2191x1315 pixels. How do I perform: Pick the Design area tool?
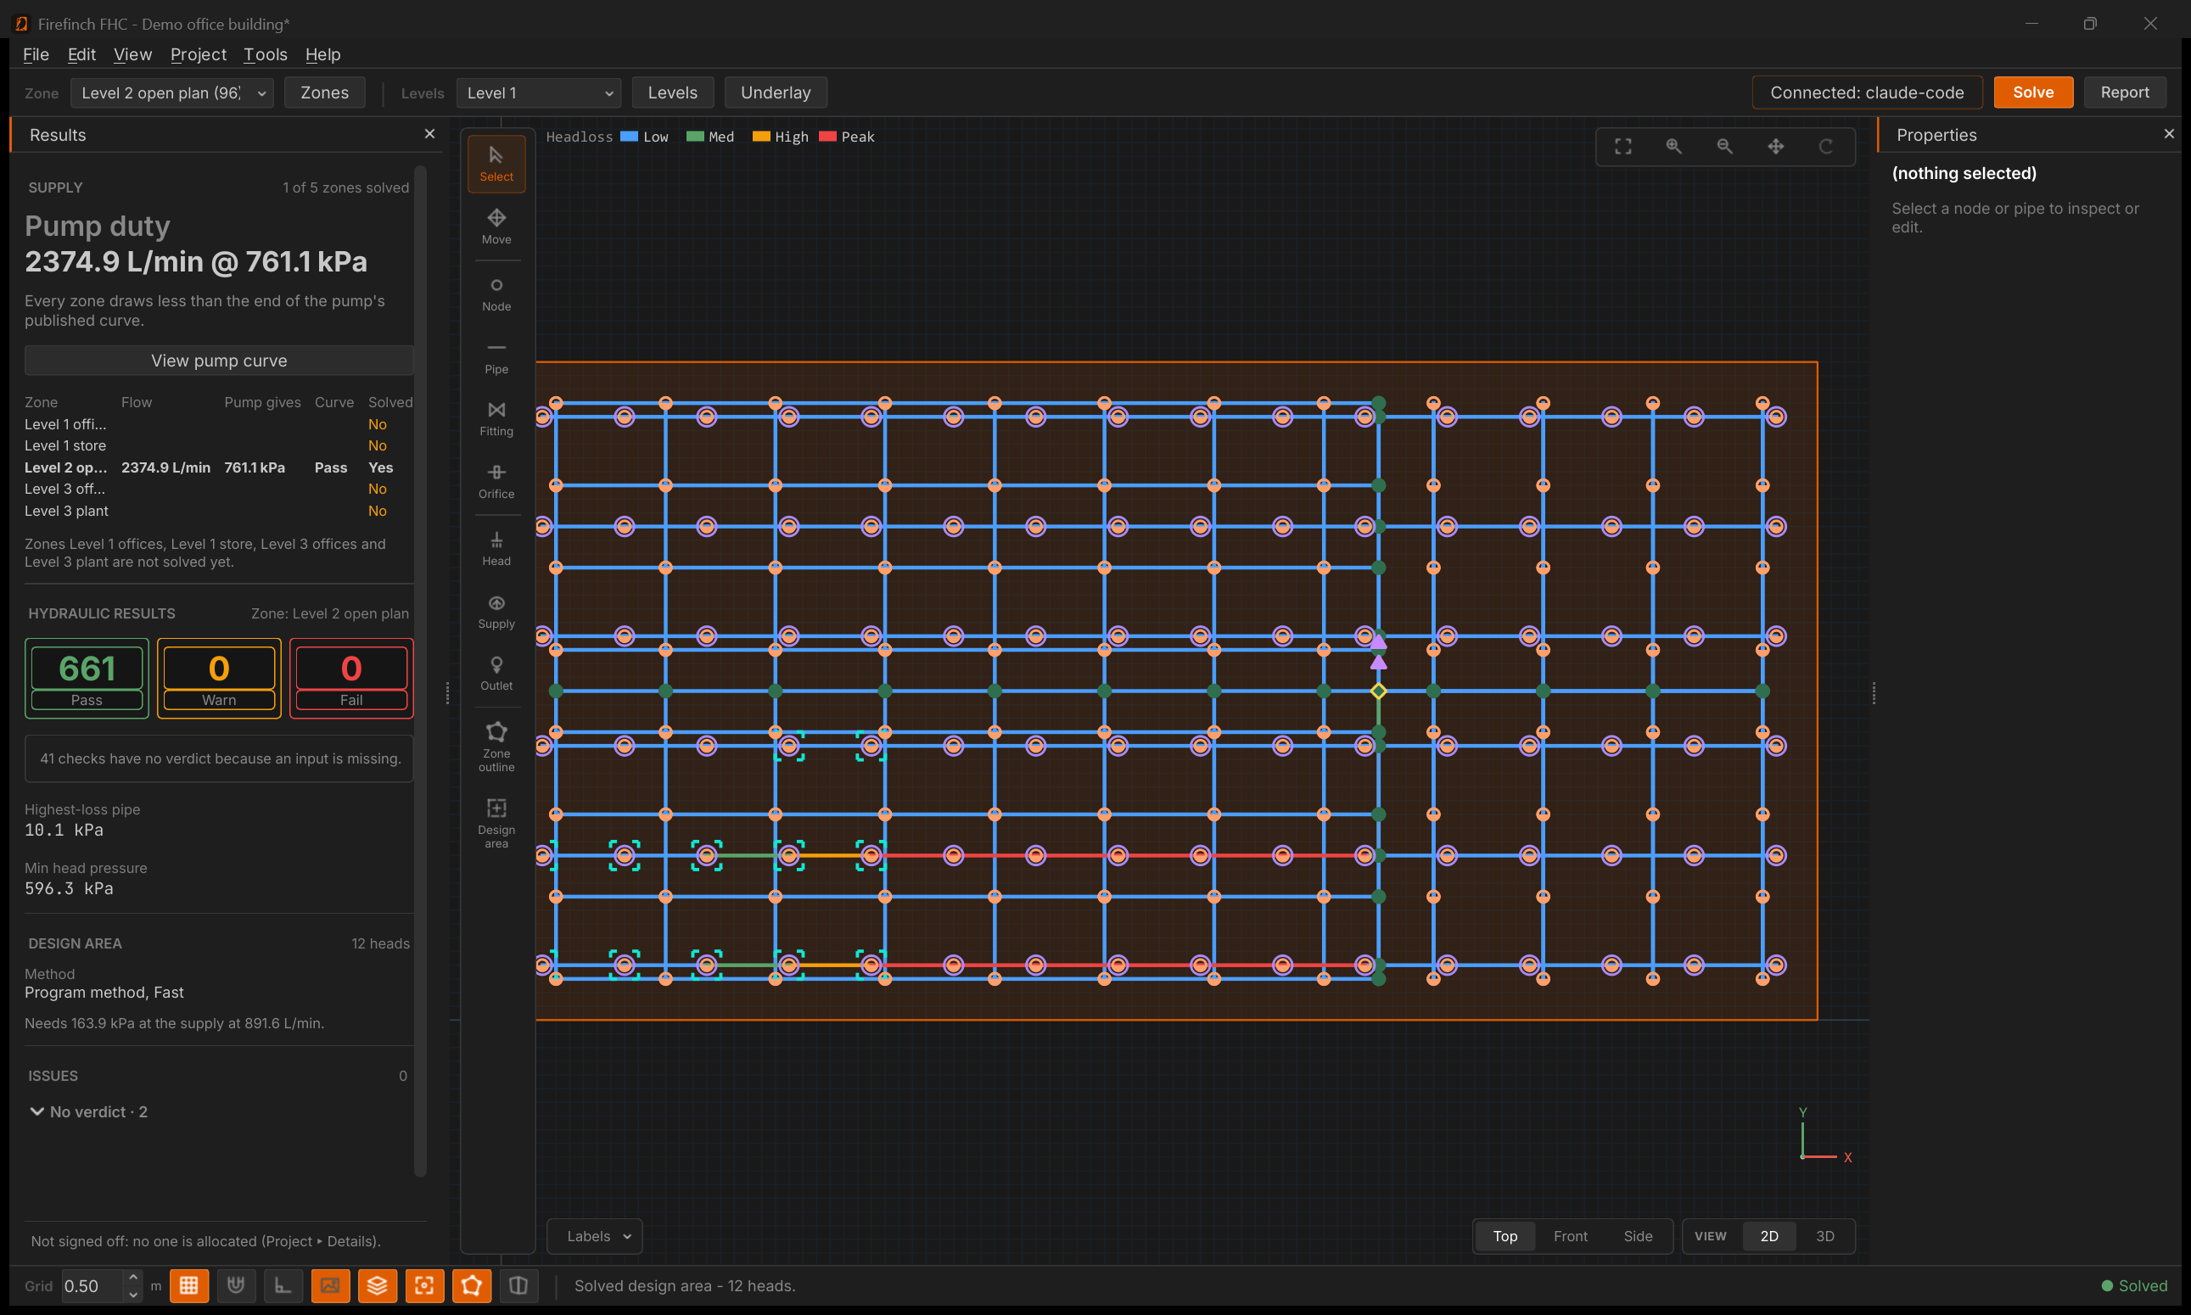click(496, 823)
